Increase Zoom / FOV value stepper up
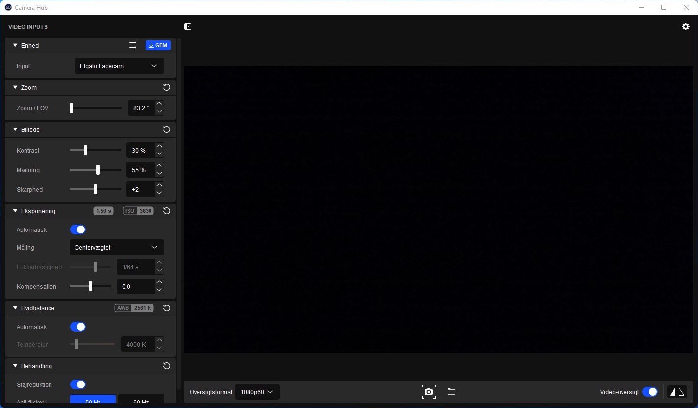Image resolution: width=698 pixels, height=408 pixels. [159, 104]
